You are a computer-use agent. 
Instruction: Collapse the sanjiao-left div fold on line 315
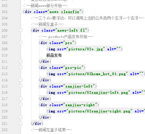tap(21, 86)
